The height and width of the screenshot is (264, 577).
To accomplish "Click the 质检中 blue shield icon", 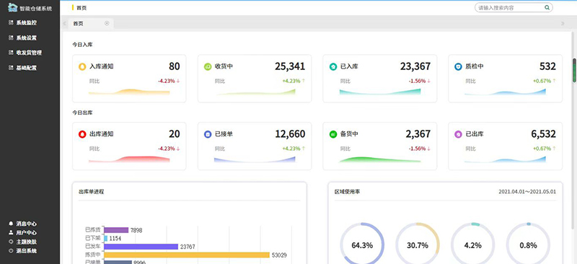I will (x=458, y=66).
